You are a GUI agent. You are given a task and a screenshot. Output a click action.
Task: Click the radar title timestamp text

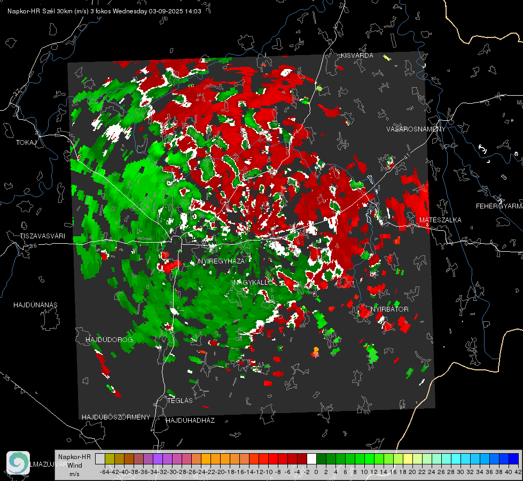coord(104,11)
